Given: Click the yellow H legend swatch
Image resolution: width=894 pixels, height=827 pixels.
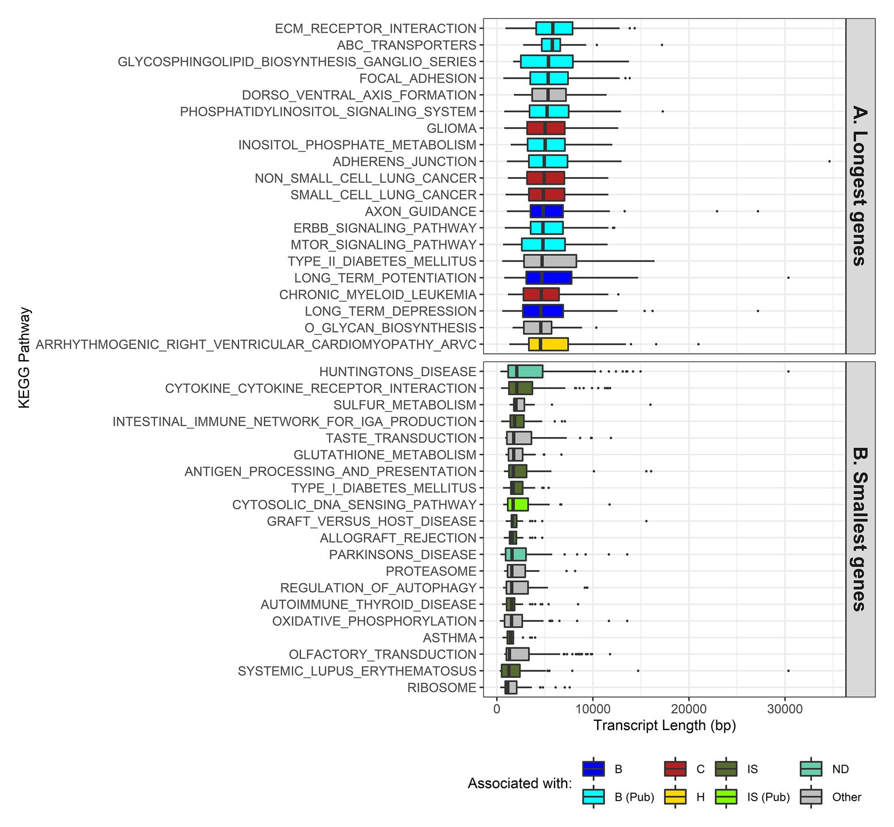Looking at the screenshot, I should (676, 797).
